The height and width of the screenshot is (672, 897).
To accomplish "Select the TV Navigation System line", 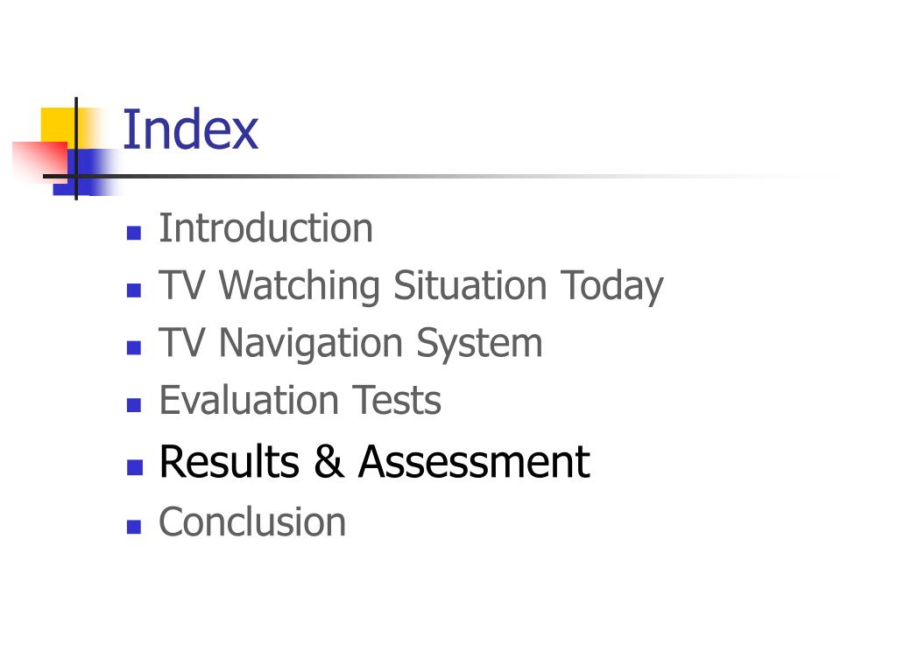I will pyautogui.click(x=350, y=343).
